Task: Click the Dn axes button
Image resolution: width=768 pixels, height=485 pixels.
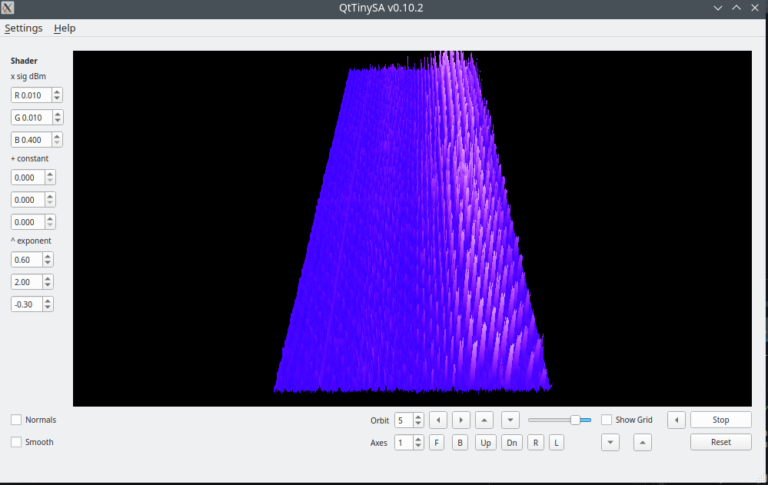Action: click(512, 443)
